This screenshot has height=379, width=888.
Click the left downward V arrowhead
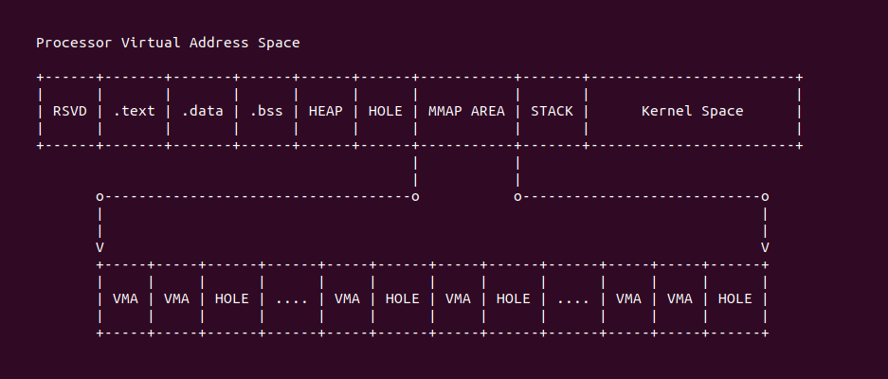click(100, 247)
